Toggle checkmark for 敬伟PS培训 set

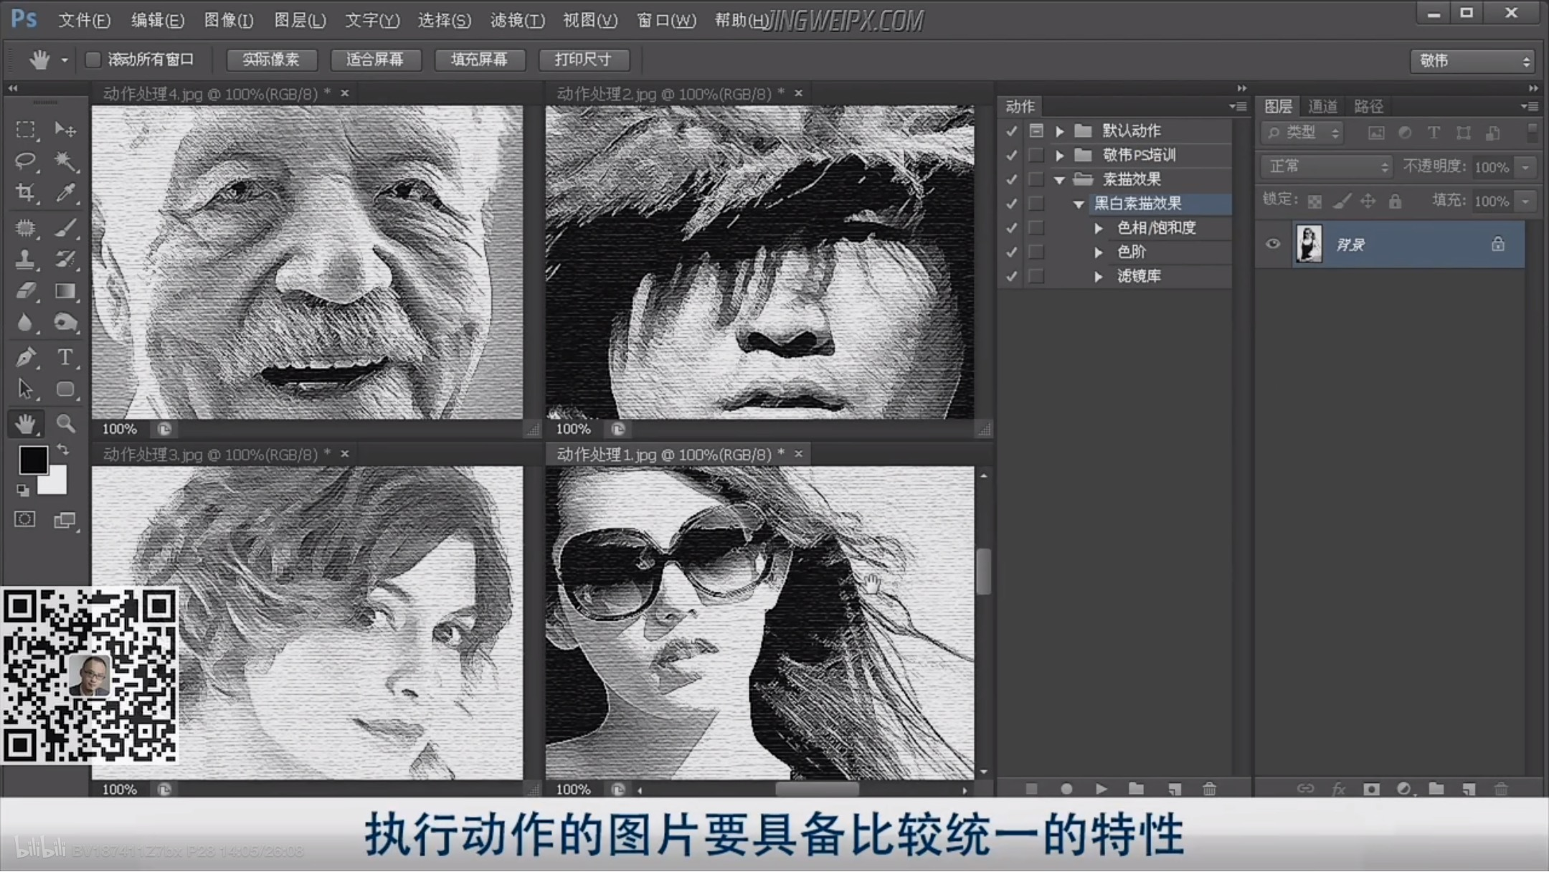click(1011, 155)
